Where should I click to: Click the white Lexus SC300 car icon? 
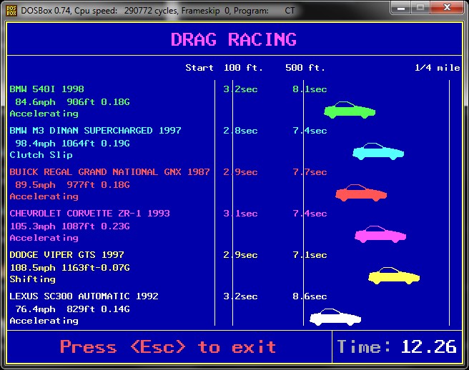[335, 317]
